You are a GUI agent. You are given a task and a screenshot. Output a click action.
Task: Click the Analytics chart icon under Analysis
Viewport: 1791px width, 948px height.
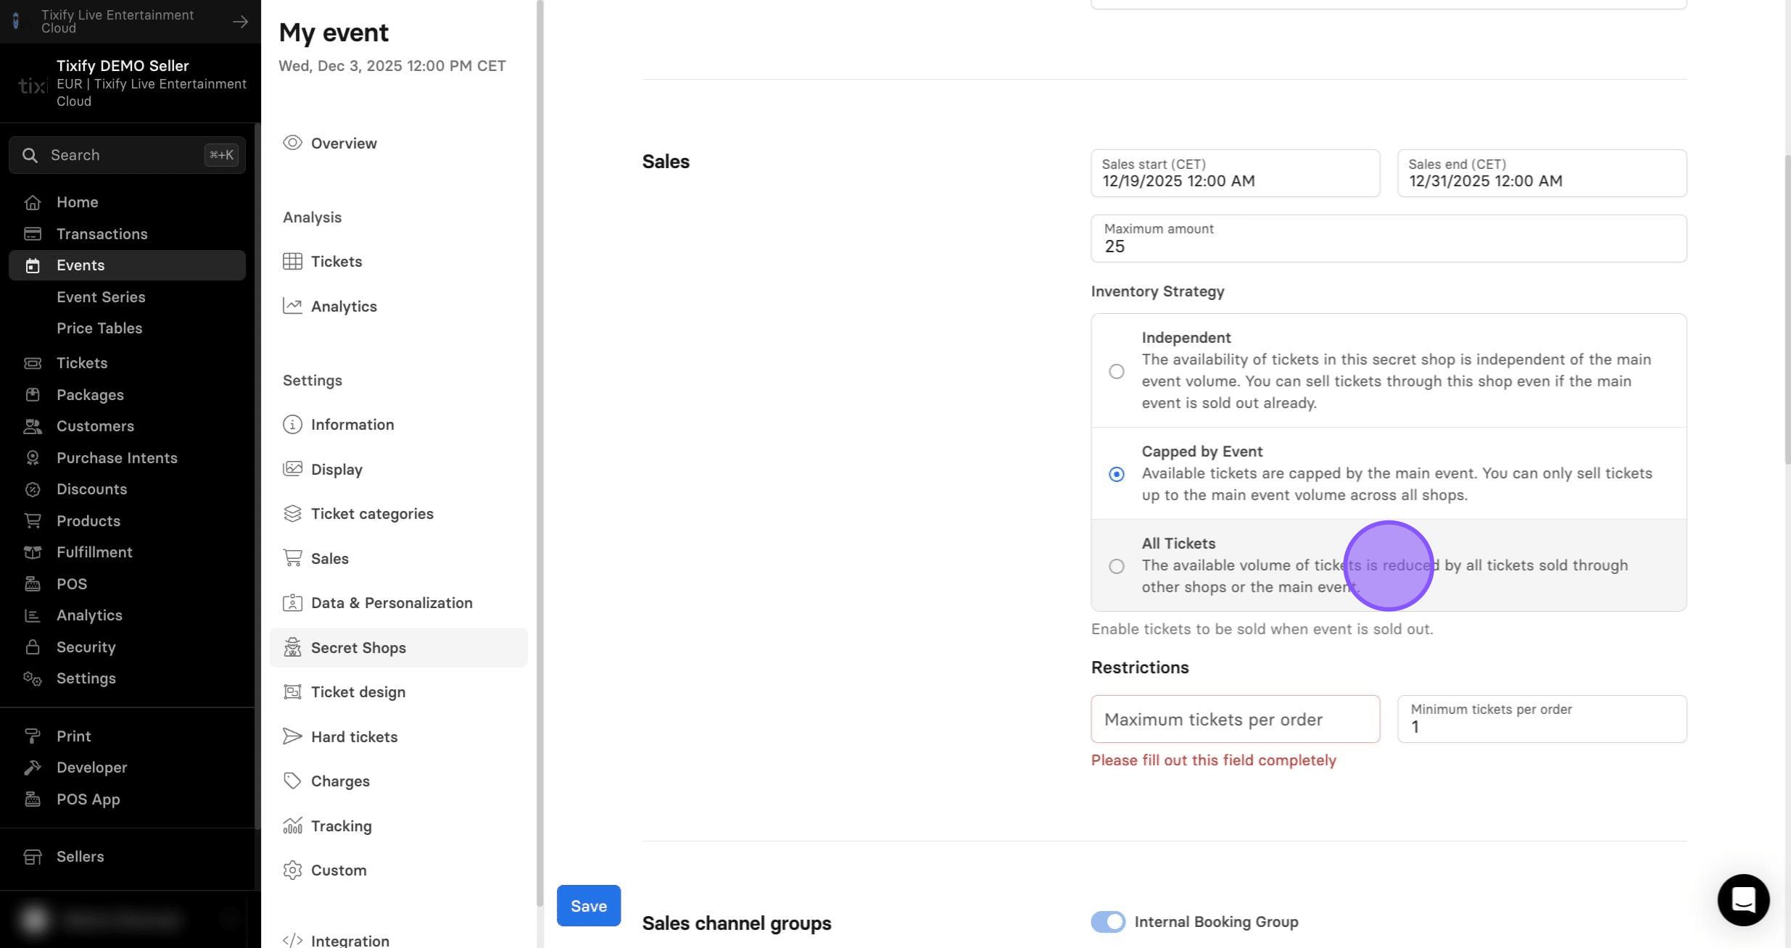pyautogui.click(x=292, y=306)
